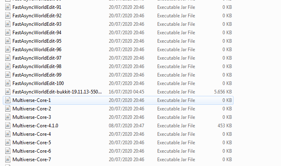Select the FastAsyncWorldEdit-99 file name
Viewport: 281px width, 166px height.
click(x=37, y=75)
